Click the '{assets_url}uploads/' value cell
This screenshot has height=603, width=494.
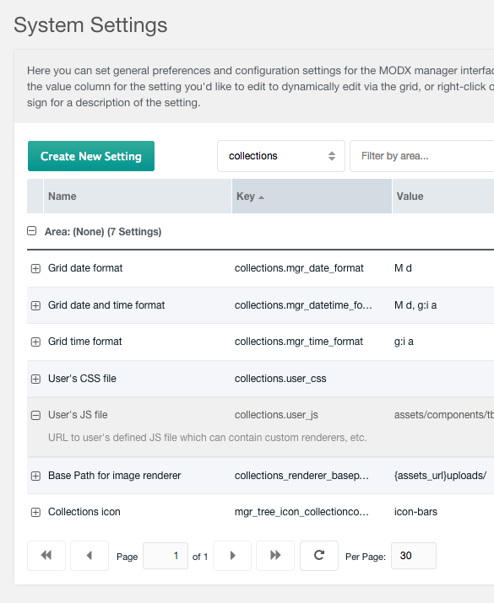point(440,476)
